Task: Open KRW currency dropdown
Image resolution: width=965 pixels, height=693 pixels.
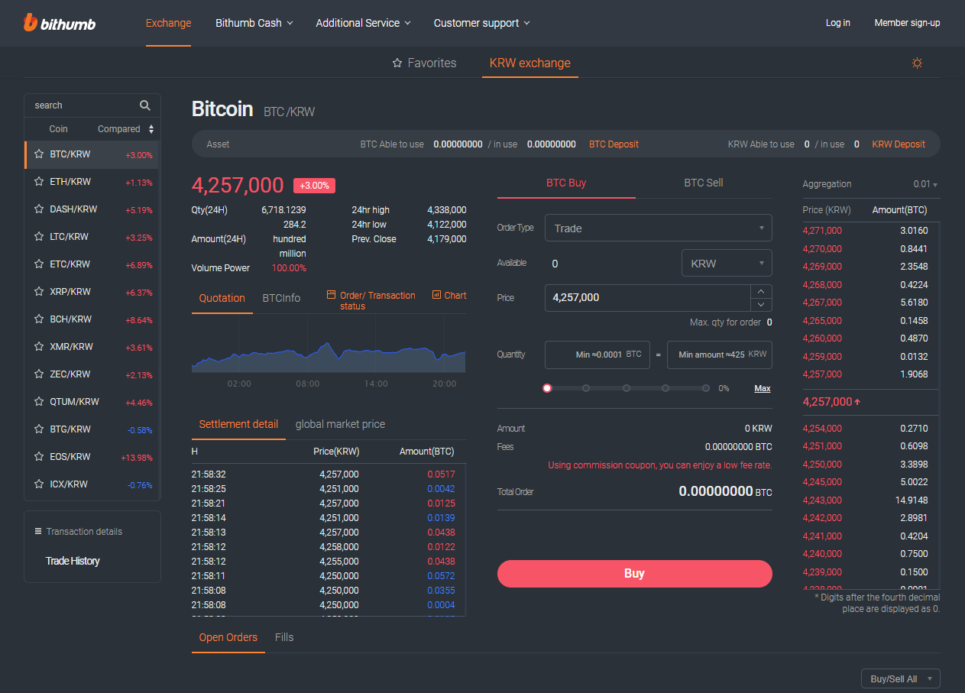Action: (727, 264)
